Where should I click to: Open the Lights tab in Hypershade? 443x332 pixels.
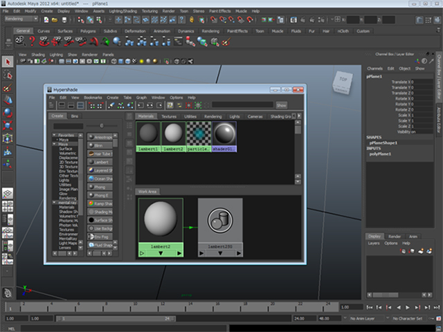coord(235,116)
